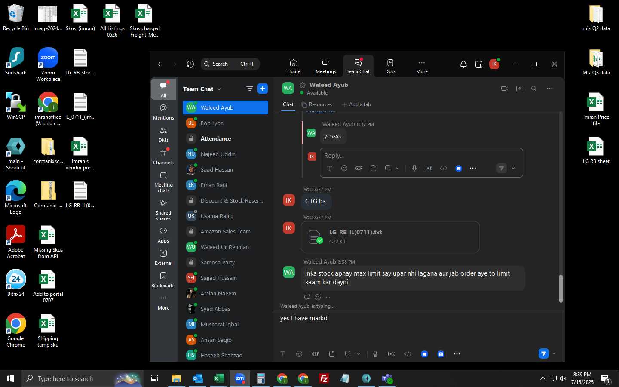Go back using the Zoom back arrow
This screenshot has height=387, width=619.
click(x=159, y=64)
